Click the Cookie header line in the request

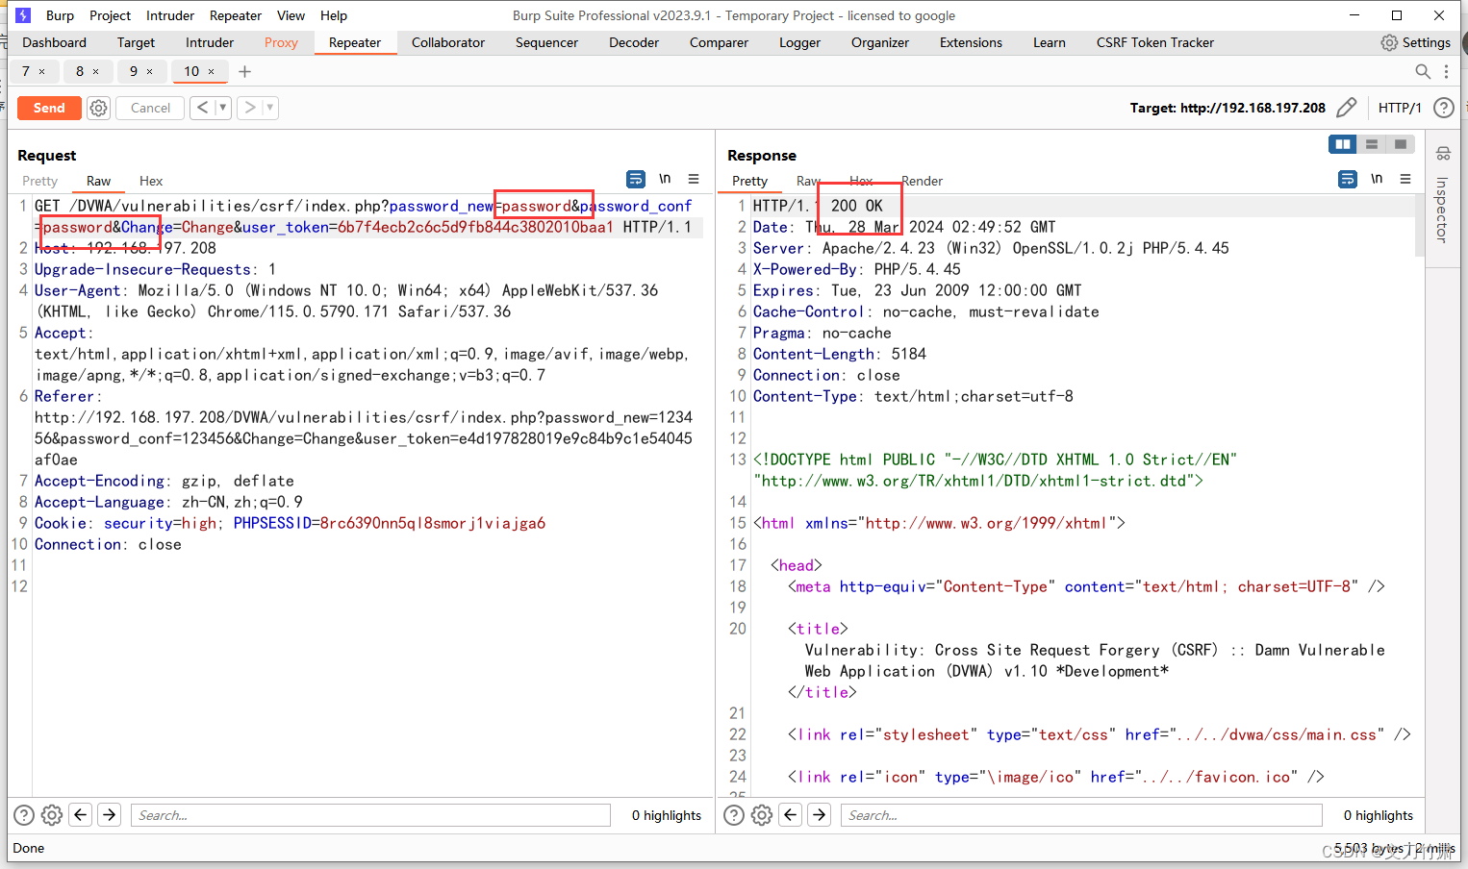pos(290,523)
